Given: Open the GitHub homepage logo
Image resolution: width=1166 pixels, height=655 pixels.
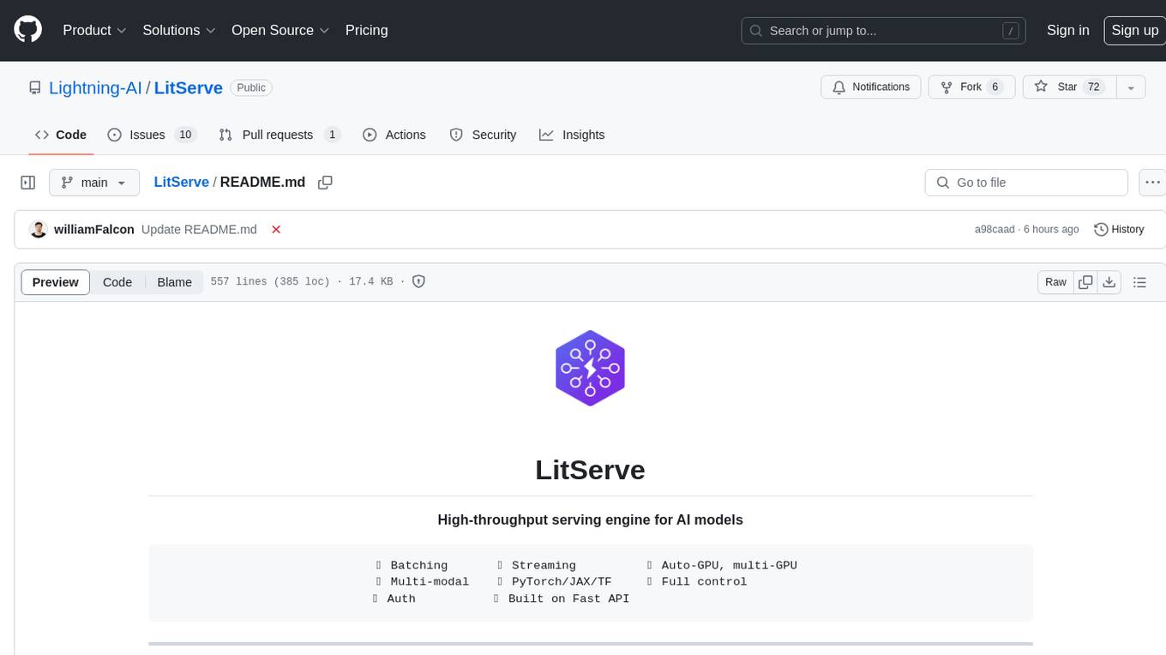Looking at the screenshot, I should coord(28,30).
